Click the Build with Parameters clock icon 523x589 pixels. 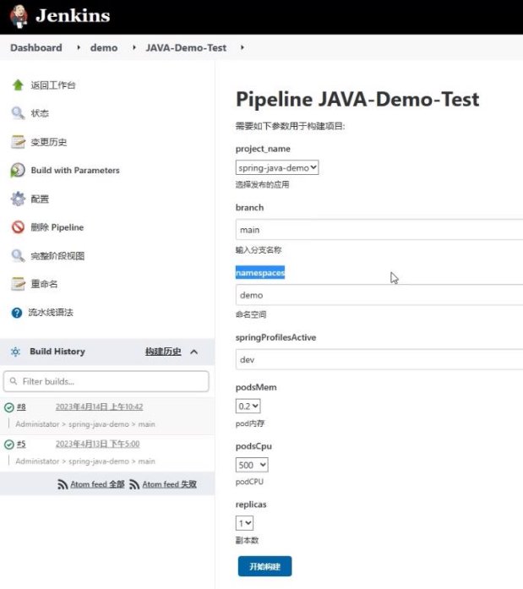pos(18,170)
